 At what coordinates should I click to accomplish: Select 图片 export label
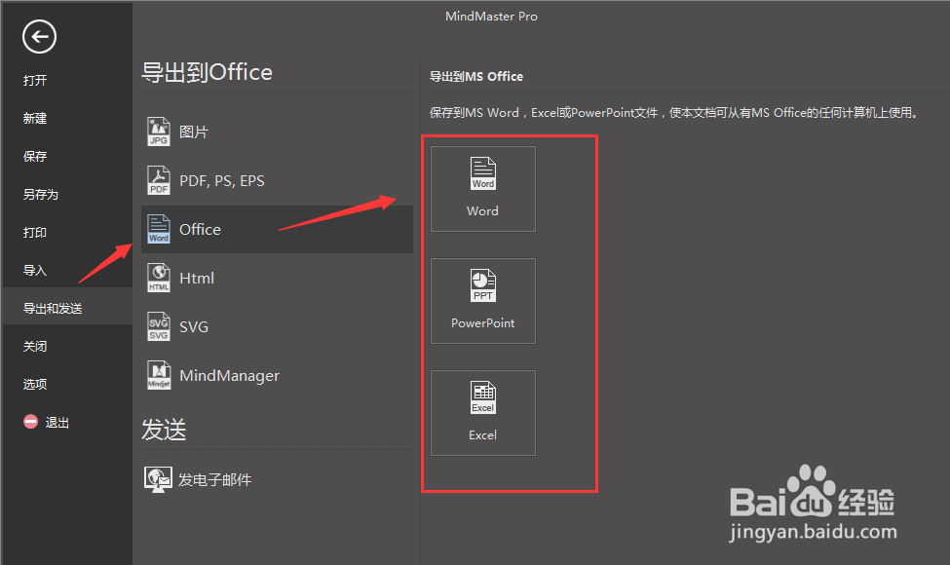194,132
